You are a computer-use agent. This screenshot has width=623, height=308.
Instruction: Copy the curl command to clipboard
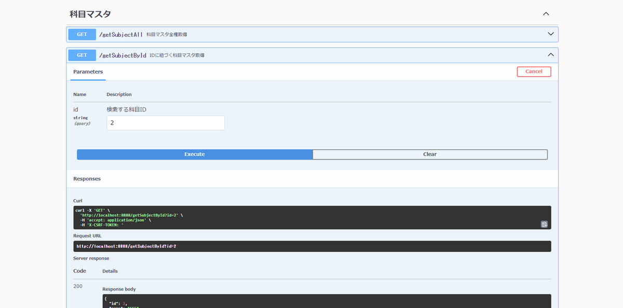point(544,224)
